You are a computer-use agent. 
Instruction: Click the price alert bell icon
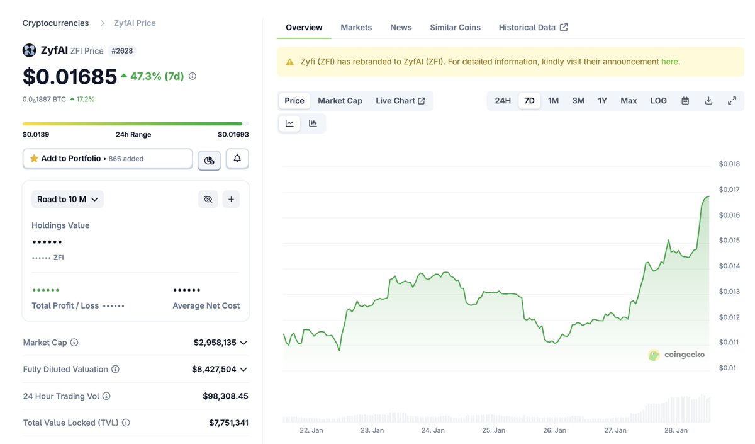237,159
